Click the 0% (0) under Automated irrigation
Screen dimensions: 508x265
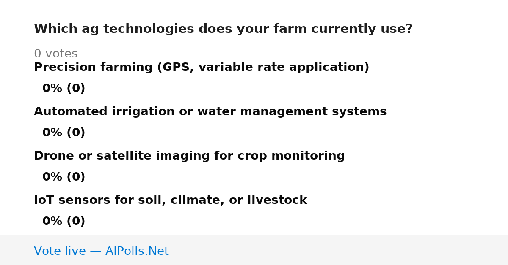(63, 133)
